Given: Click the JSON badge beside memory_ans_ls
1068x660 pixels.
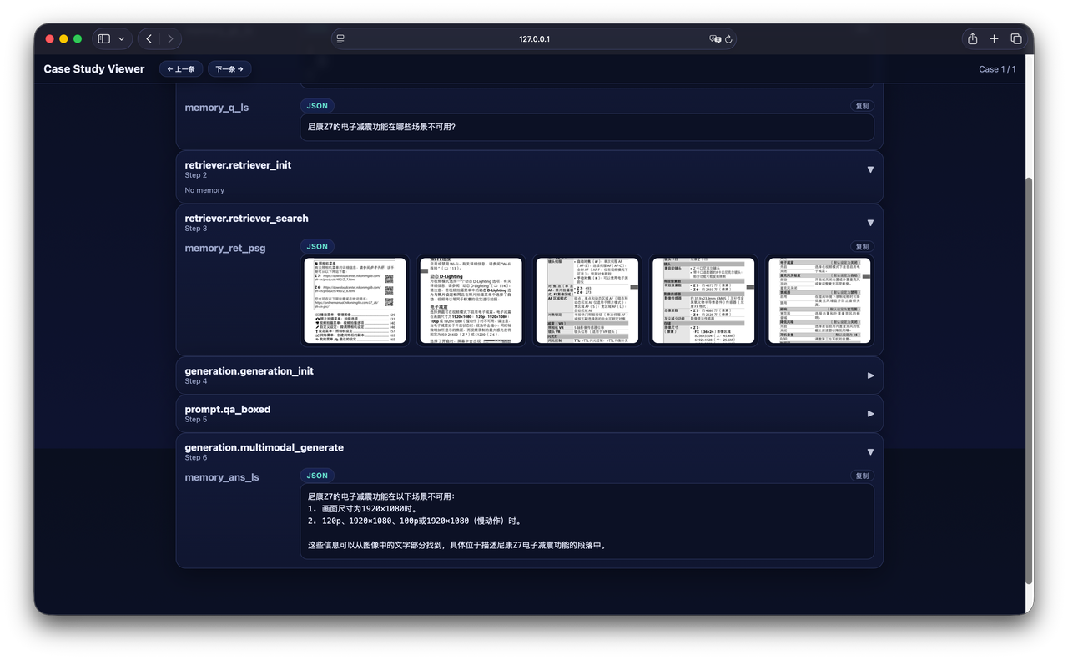Looking at the screenshot, I should (x=317, y=475).
